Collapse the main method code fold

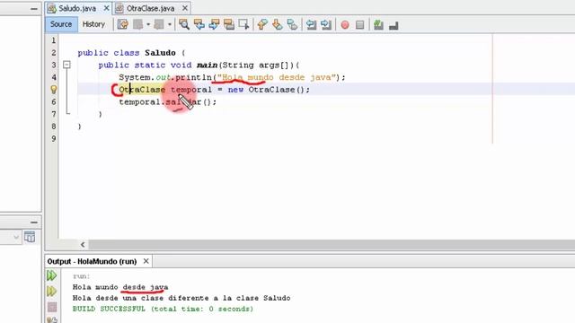[66, 65]
